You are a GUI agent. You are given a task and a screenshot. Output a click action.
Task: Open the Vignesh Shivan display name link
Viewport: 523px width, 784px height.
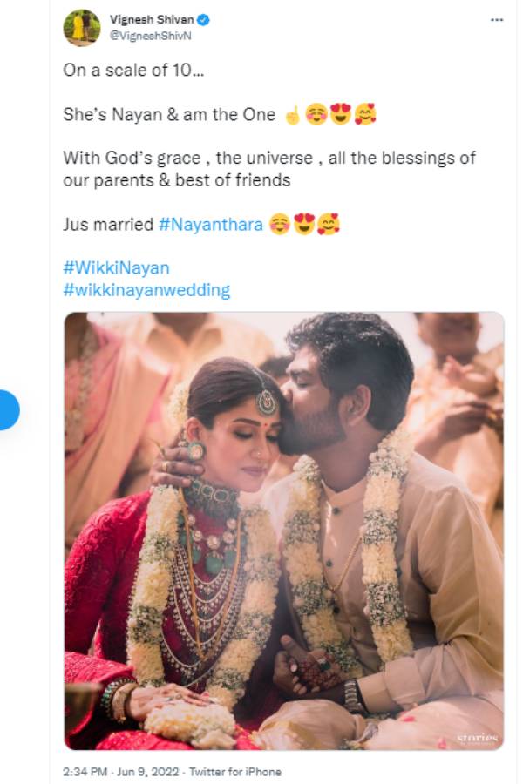153,19
